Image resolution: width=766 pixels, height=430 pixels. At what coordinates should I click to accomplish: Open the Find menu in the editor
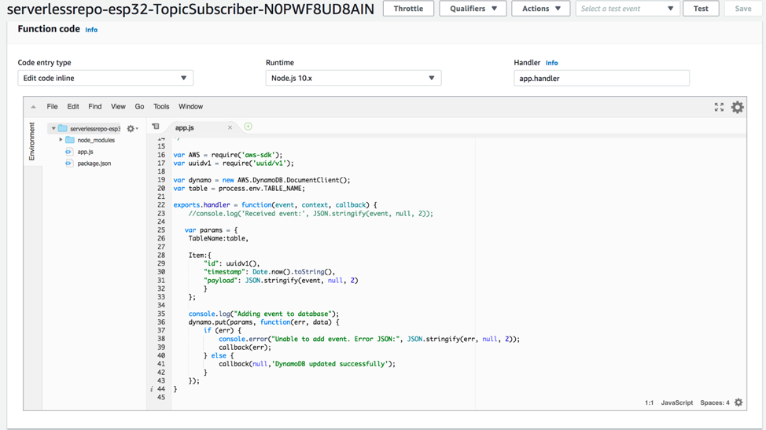pyautogui.click(x=95, y=106)
